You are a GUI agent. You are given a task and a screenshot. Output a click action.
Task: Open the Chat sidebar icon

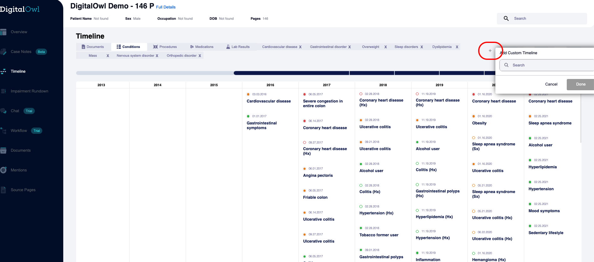point(3,111)
